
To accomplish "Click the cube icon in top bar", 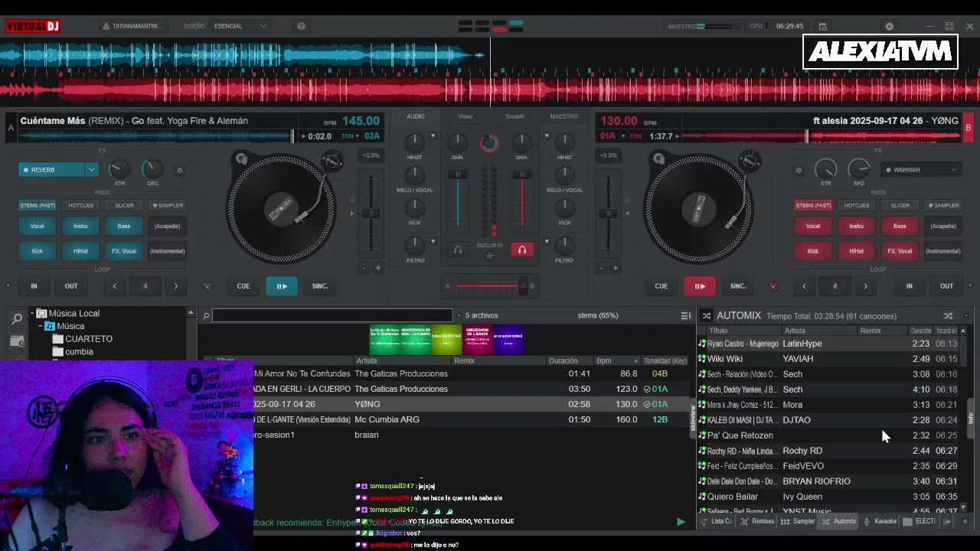I will [x=302, y=26].
